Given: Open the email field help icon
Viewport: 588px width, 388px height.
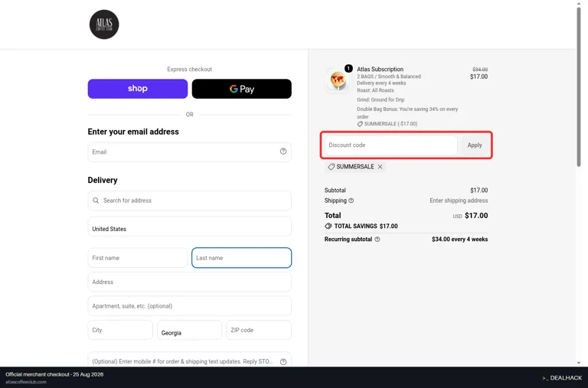Looking at the screenshot, I should coord(283,151).
